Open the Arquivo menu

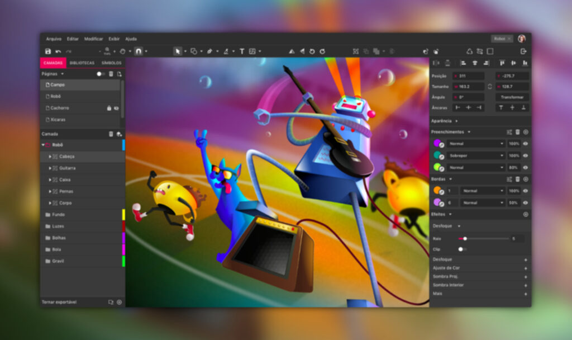[54, 39]
